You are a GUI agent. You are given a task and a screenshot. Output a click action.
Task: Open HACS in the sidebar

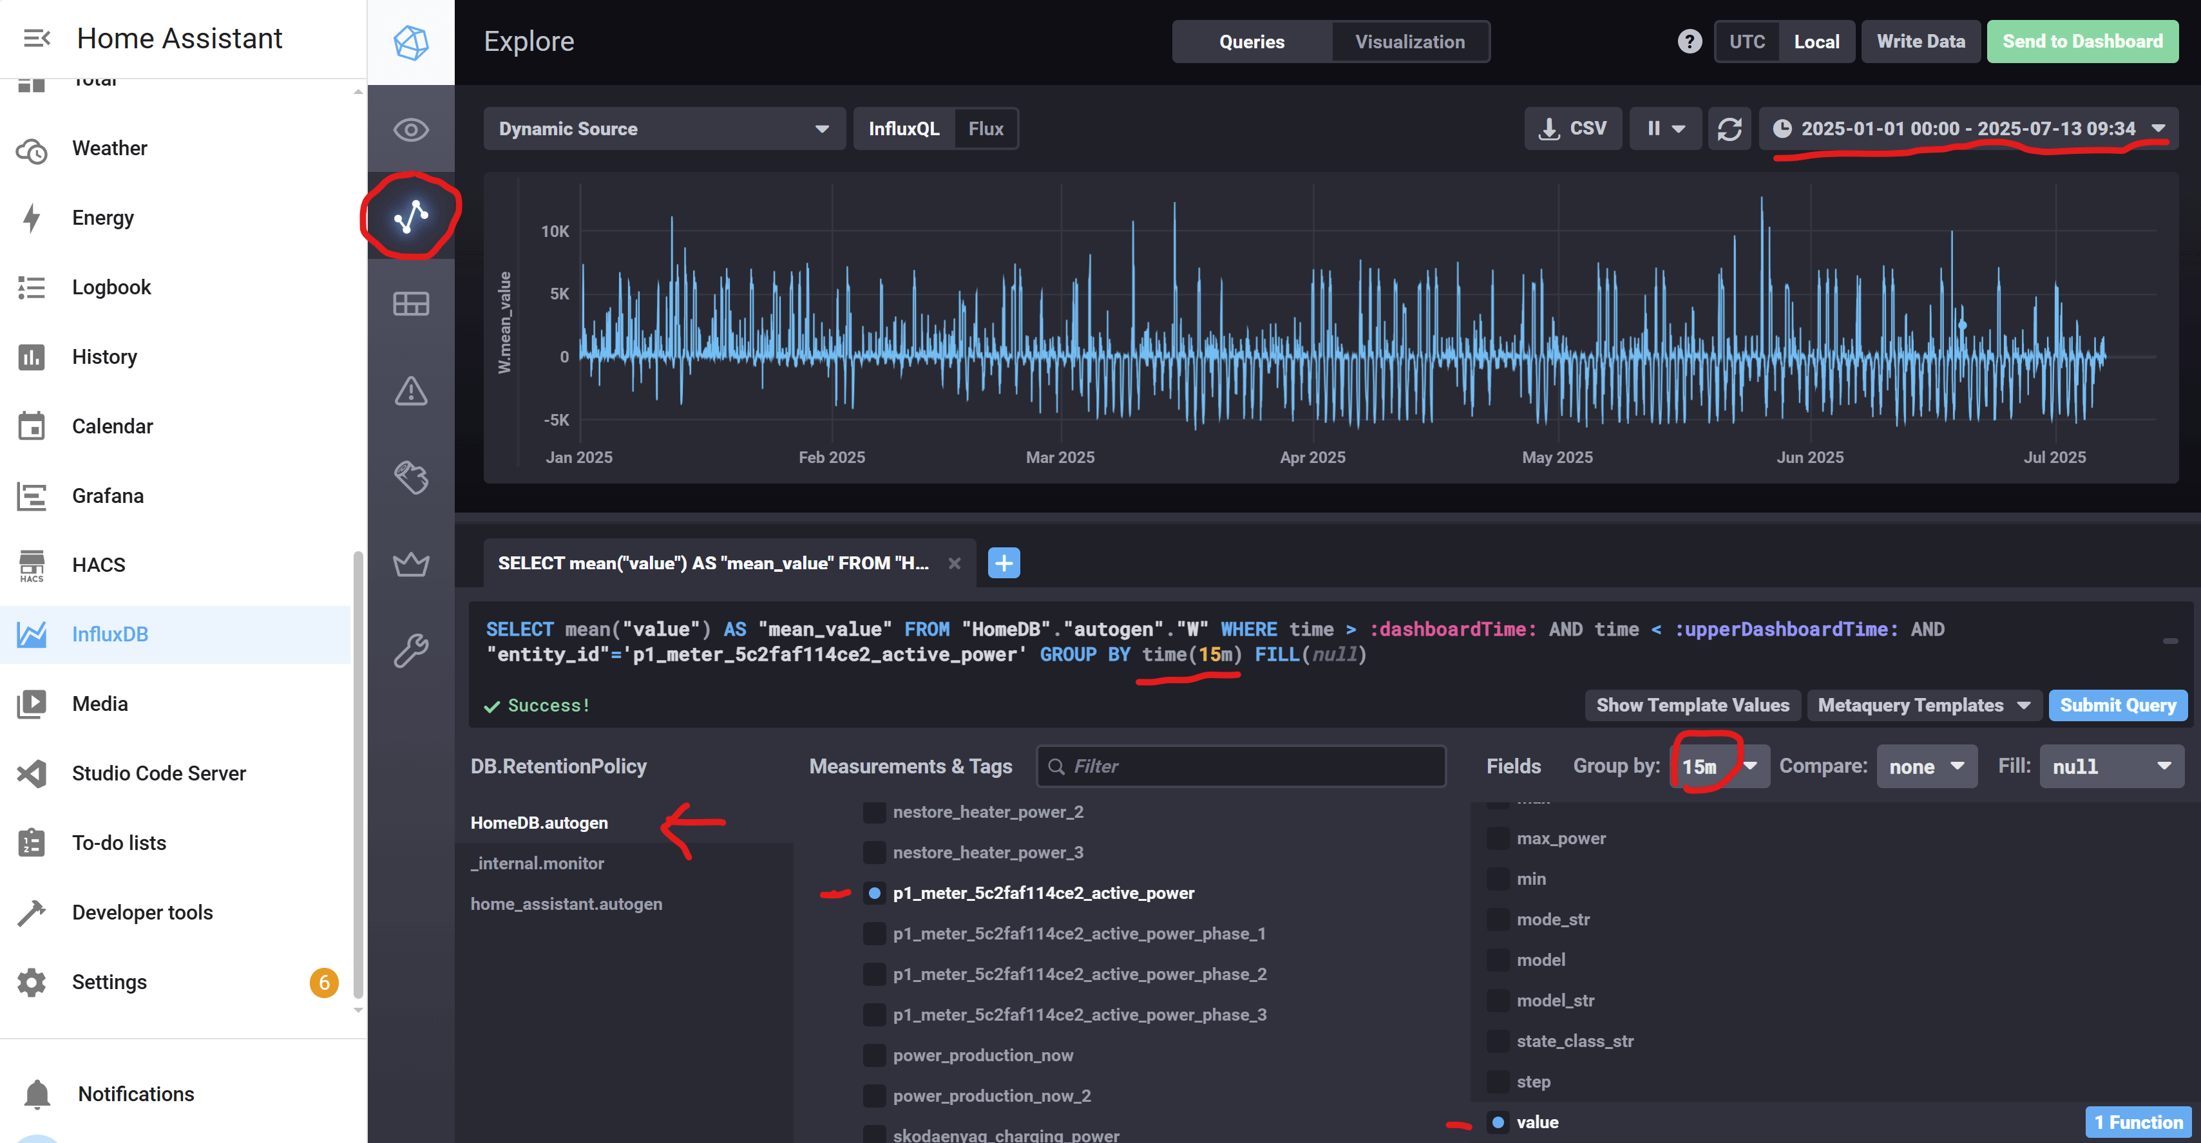[175, 565]
